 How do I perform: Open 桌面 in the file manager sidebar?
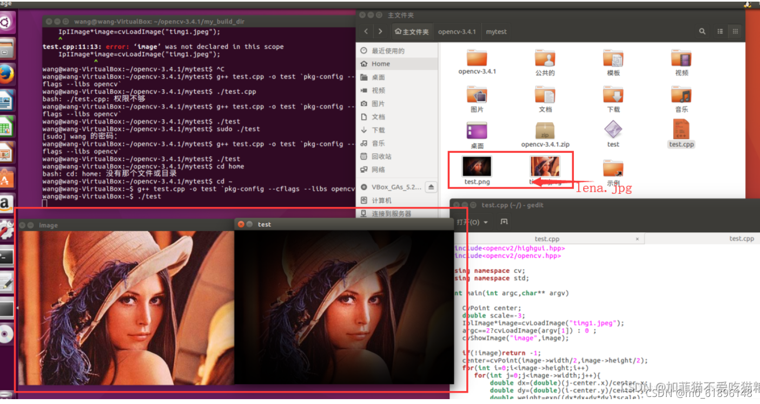point(398,77)
